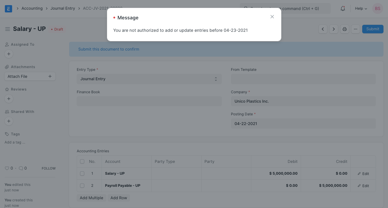Viewport: 388px width, 208px height.
Task: Click the Submit button
Action: [373, 29]
